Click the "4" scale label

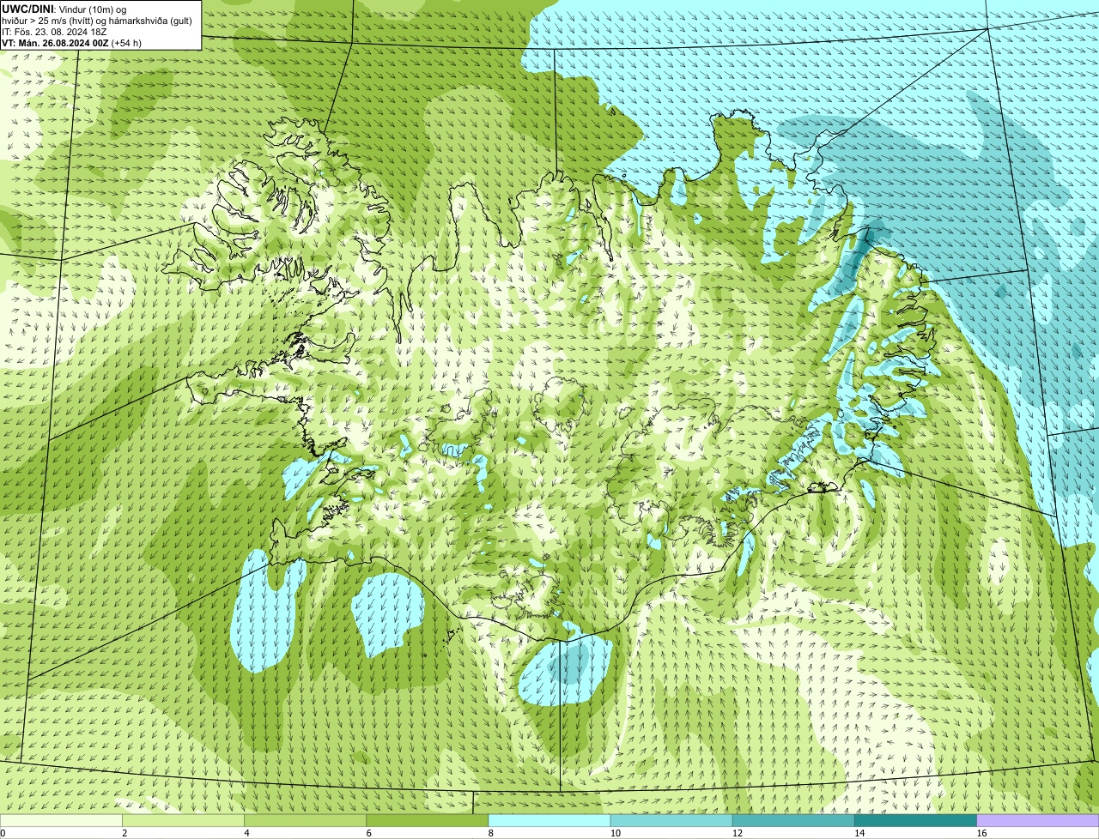point(246,833)
